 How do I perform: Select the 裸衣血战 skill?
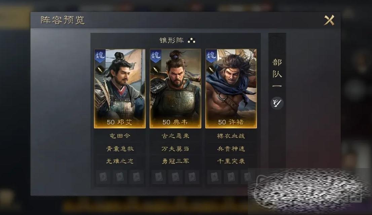[231, 136]
